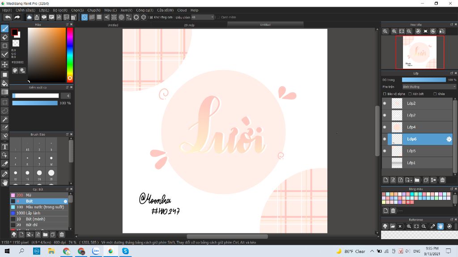The width and height of the screenshot is (458, 257).
Task: Select the Mờ brush
Action: (x=39, y=195)
